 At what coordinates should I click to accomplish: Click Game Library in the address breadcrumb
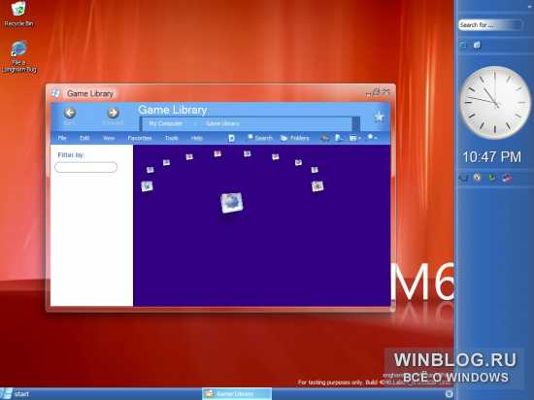(222, 123)
